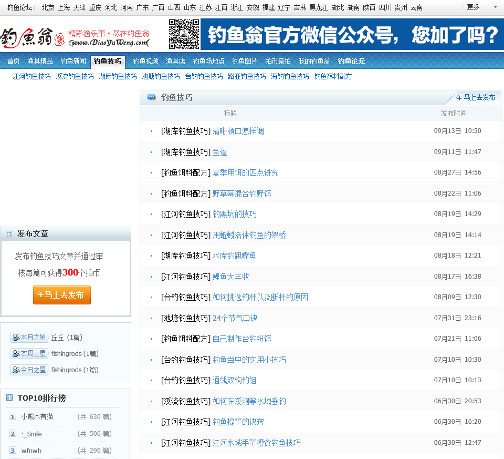Image resolution: width=504 pixels, height=459 pixels.
Task: Open the 钓鱼新闻 navigation item
Action: pyautogui.click(x=73, y=61)
